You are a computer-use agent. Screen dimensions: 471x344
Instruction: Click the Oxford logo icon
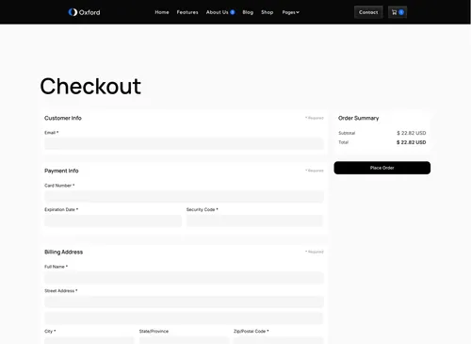pos(73,12)
